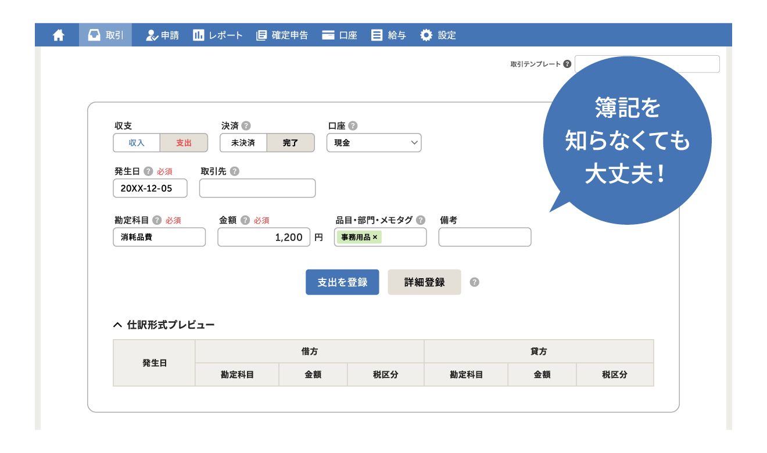Focus the 備考 input field
The width and height of the screenshot is (767, 453).
485,237
